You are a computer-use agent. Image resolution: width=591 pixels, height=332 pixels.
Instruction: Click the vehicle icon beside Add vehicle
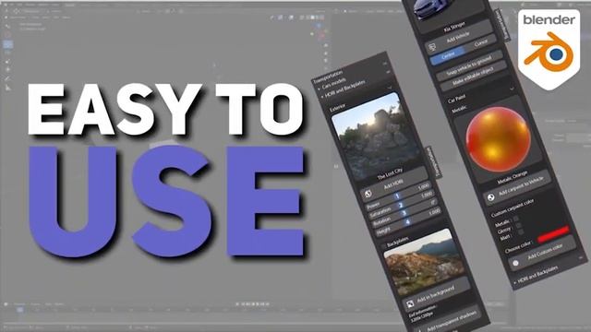pyautogui.click(x=432, y=47)
